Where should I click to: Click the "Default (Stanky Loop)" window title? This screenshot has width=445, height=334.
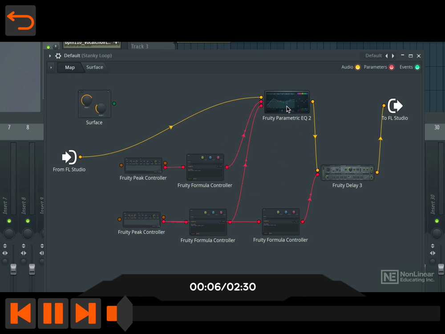point(88,56)
